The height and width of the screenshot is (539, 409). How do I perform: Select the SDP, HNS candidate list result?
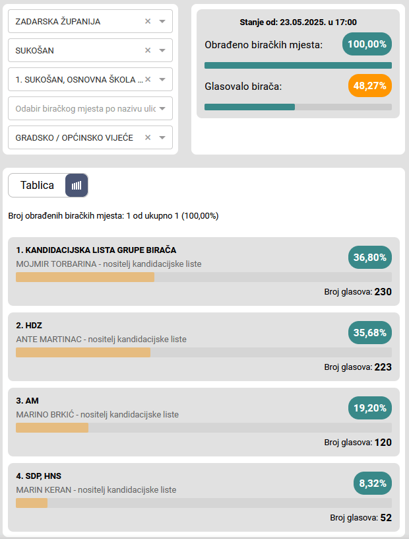(x=38, y=476)
